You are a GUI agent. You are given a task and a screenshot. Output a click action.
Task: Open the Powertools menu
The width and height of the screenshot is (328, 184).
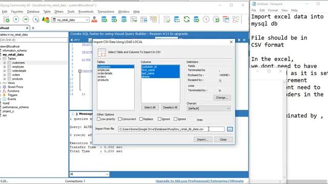[86, 12]
